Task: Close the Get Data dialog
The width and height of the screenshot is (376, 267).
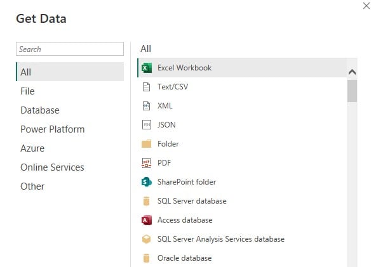Action: (x=366, y=6)
